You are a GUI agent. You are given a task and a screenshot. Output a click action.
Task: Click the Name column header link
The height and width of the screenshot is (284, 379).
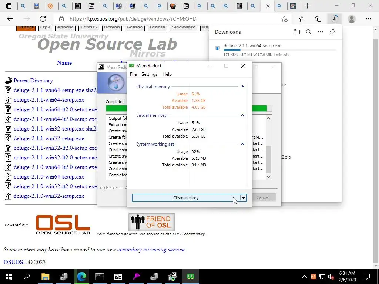[x=64, y=63]
